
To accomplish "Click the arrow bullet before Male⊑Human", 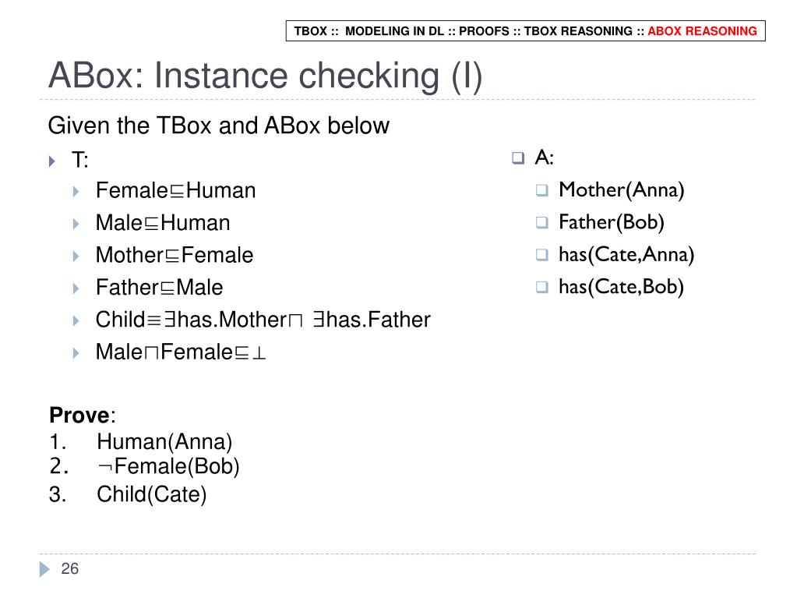I will 76,224.
